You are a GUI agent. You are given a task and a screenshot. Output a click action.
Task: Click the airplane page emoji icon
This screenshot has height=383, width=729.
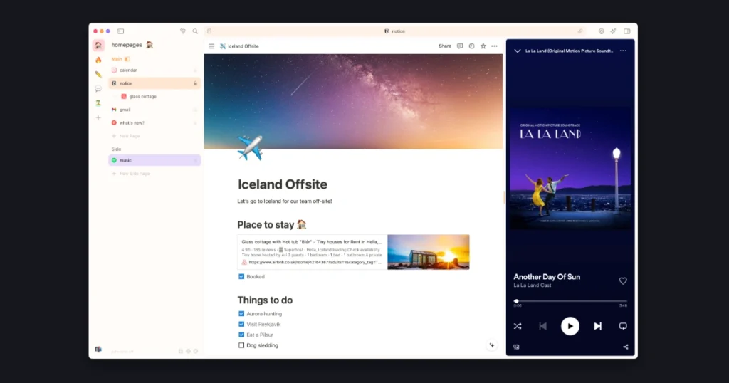click(x=250, y=148)
